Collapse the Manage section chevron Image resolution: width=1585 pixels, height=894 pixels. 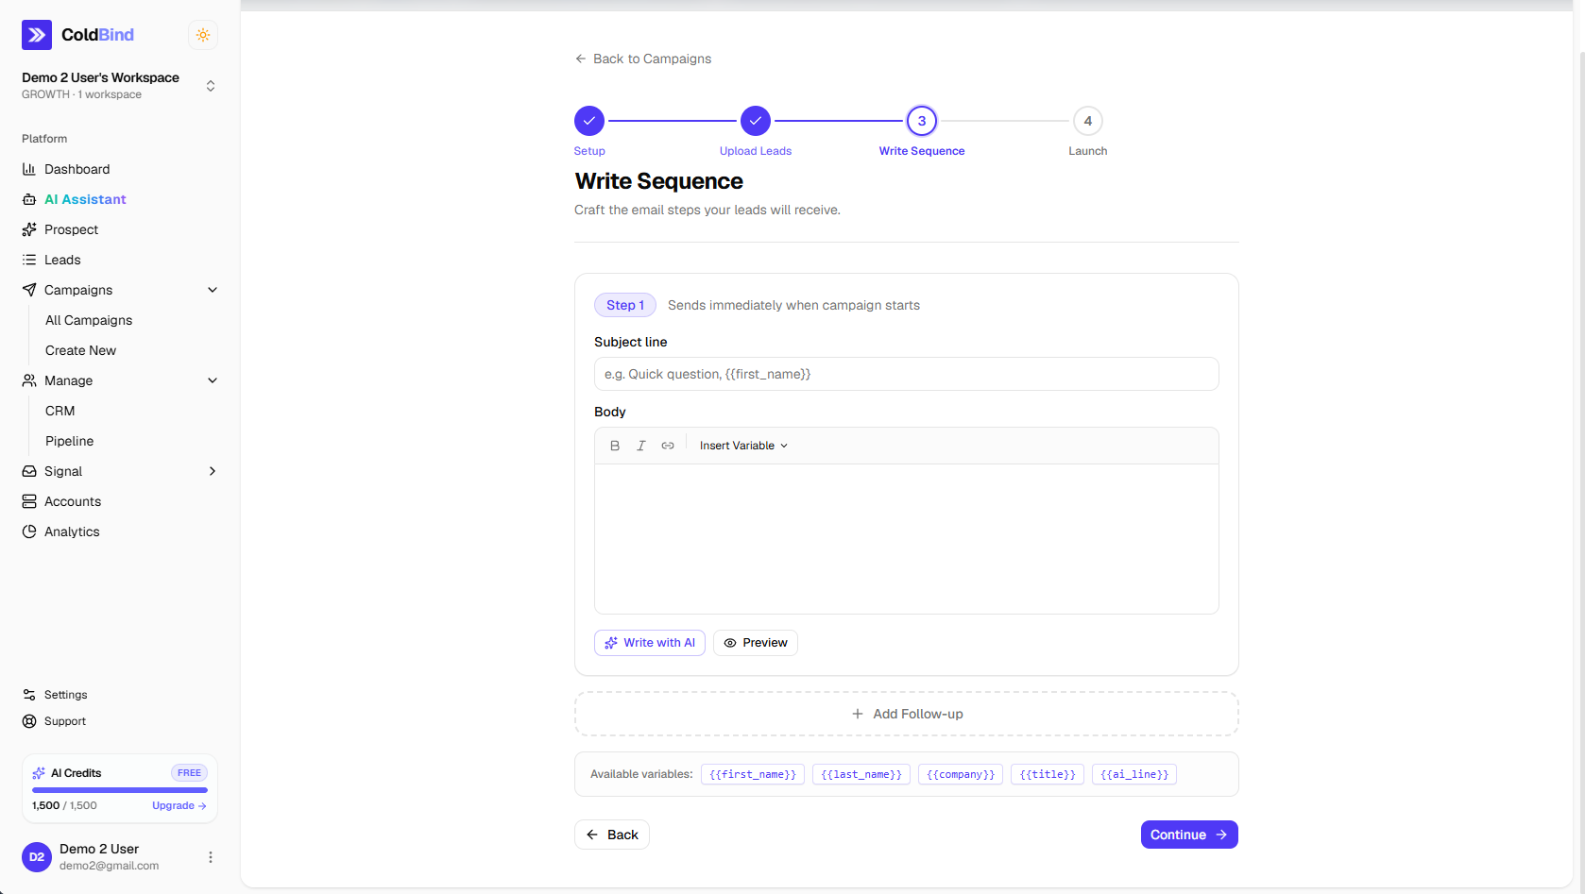(213, 380)
